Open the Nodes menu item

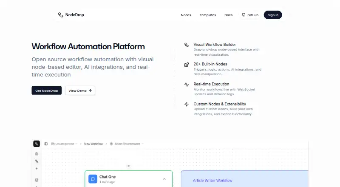[x=186, y=15]
